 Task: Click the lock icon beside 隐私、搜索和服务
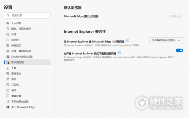point(8,29)
